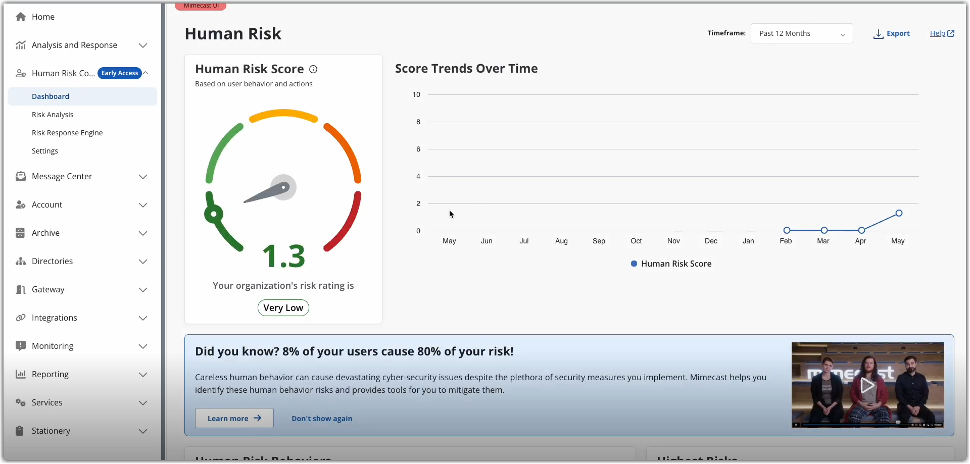
Task: Select the Directories icon
Action: coord(20,261)
